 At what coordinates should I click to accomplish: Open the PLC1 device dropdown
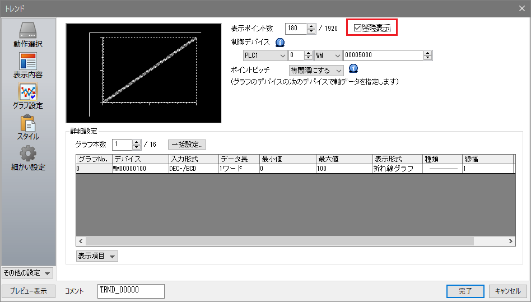[265, 55]
